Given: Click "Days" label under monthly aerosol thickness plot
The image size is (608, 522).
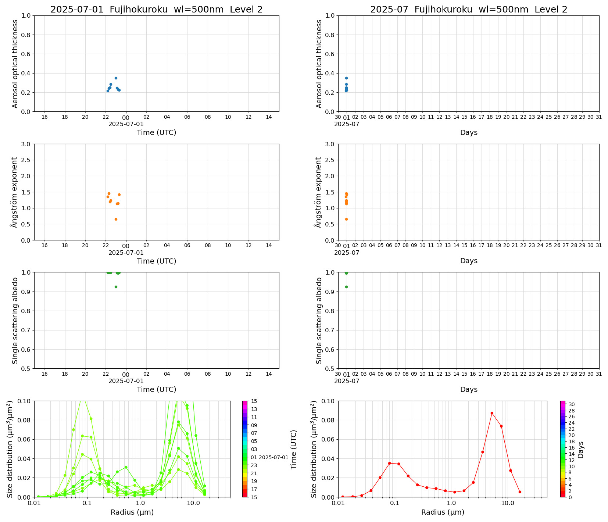Looking at the screenshot, I should coord(469,132).
